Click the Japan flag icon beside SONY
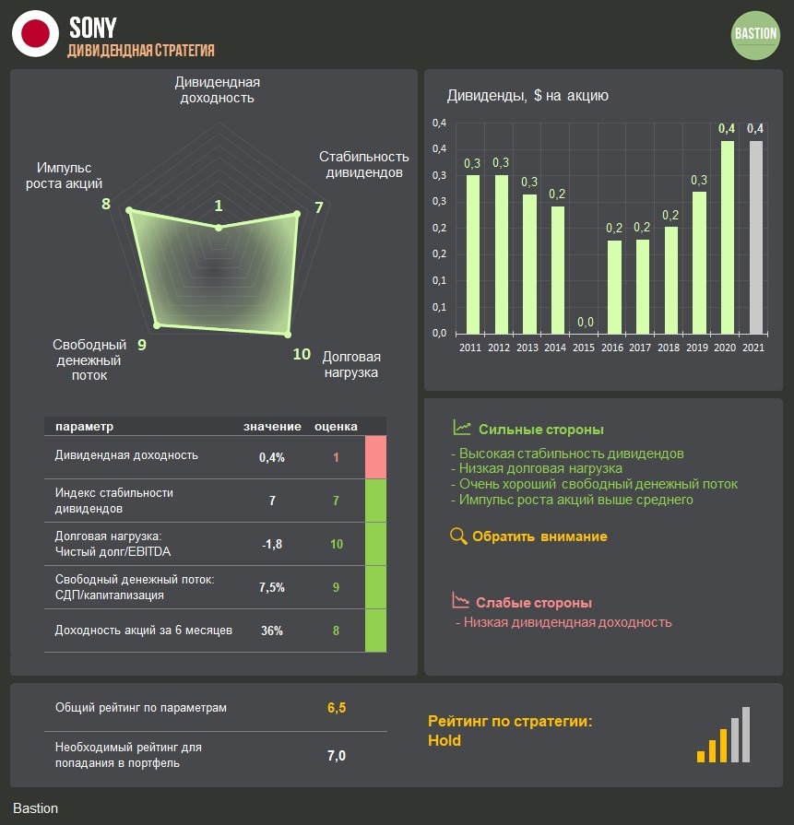 pyautogui.click(x=35, y=34)
